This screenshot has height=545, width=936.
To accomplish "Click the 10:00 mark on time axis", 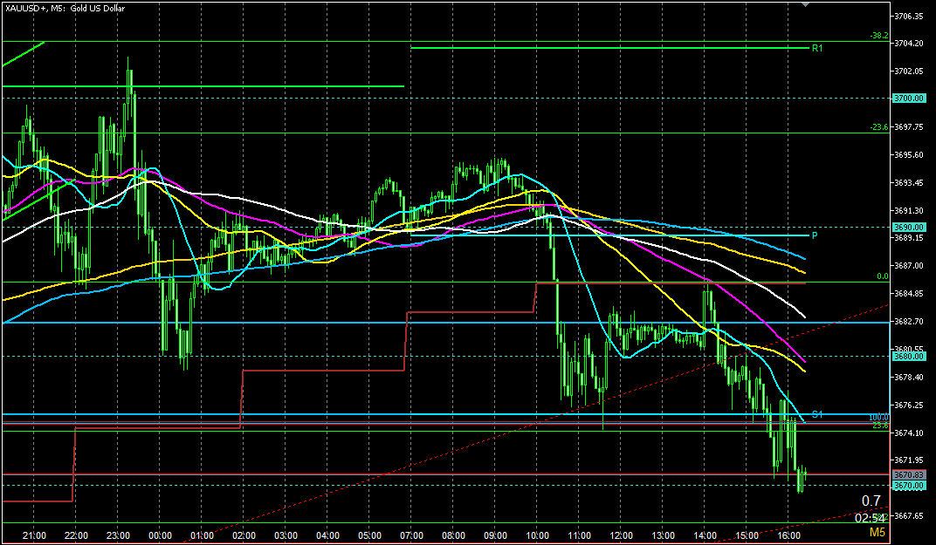I will (x=537, y=535).
